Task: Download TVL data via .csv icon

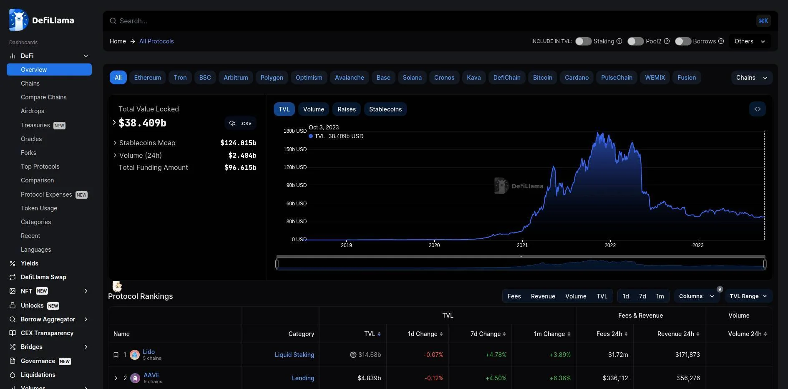Action: [x=240, y=123]
